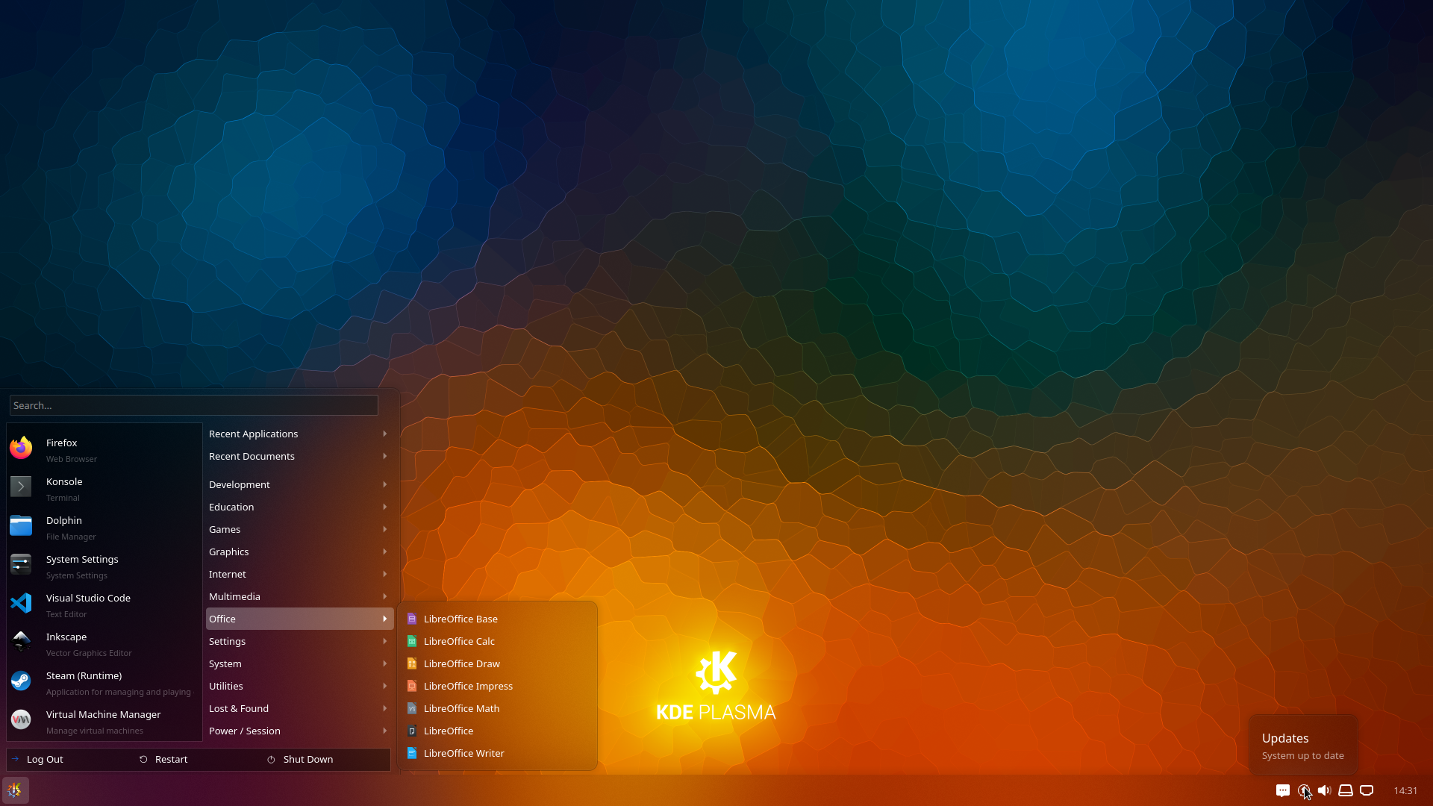Click "LibreOffice Calc" text
This screenshot has width=1433, height=806.
tap(459, 641)
